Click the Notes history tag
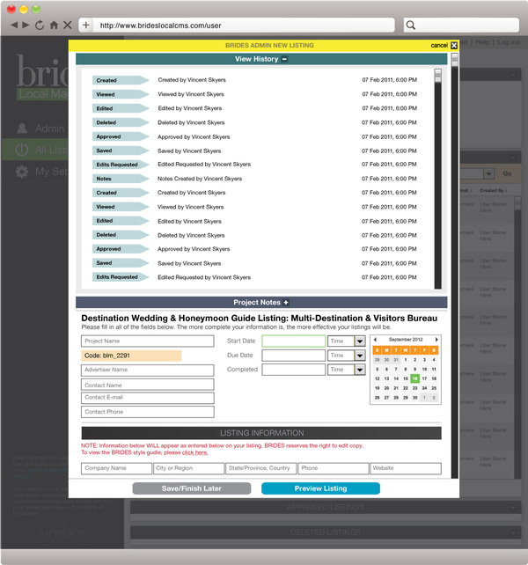 121,179
